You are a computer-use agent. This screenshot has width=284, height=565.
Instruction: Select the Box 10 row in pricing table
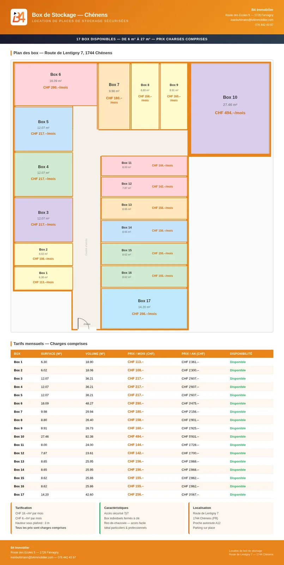pos(142,436)
